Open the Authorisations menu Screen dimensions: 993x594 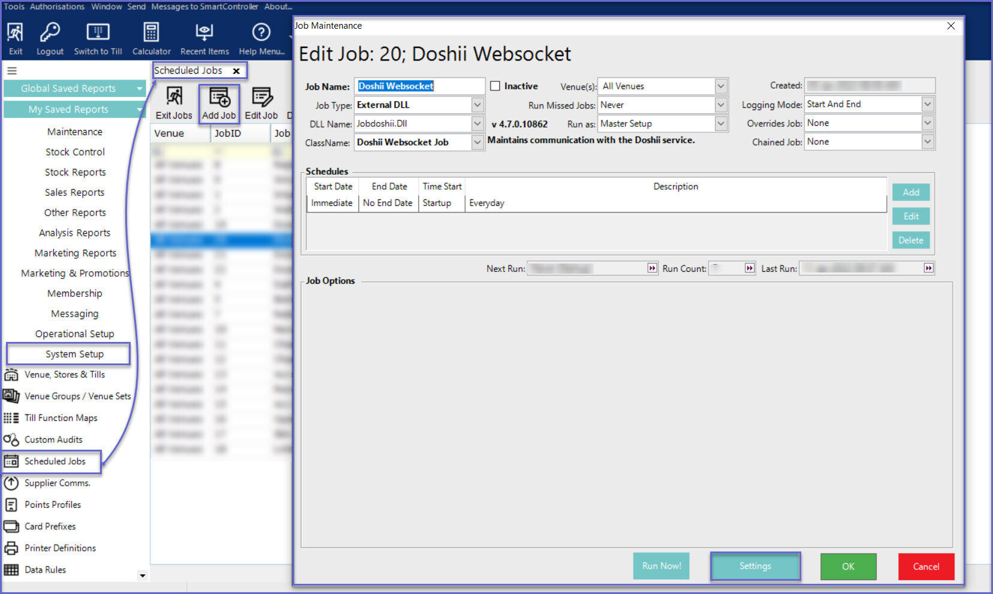tap(57, 7)
